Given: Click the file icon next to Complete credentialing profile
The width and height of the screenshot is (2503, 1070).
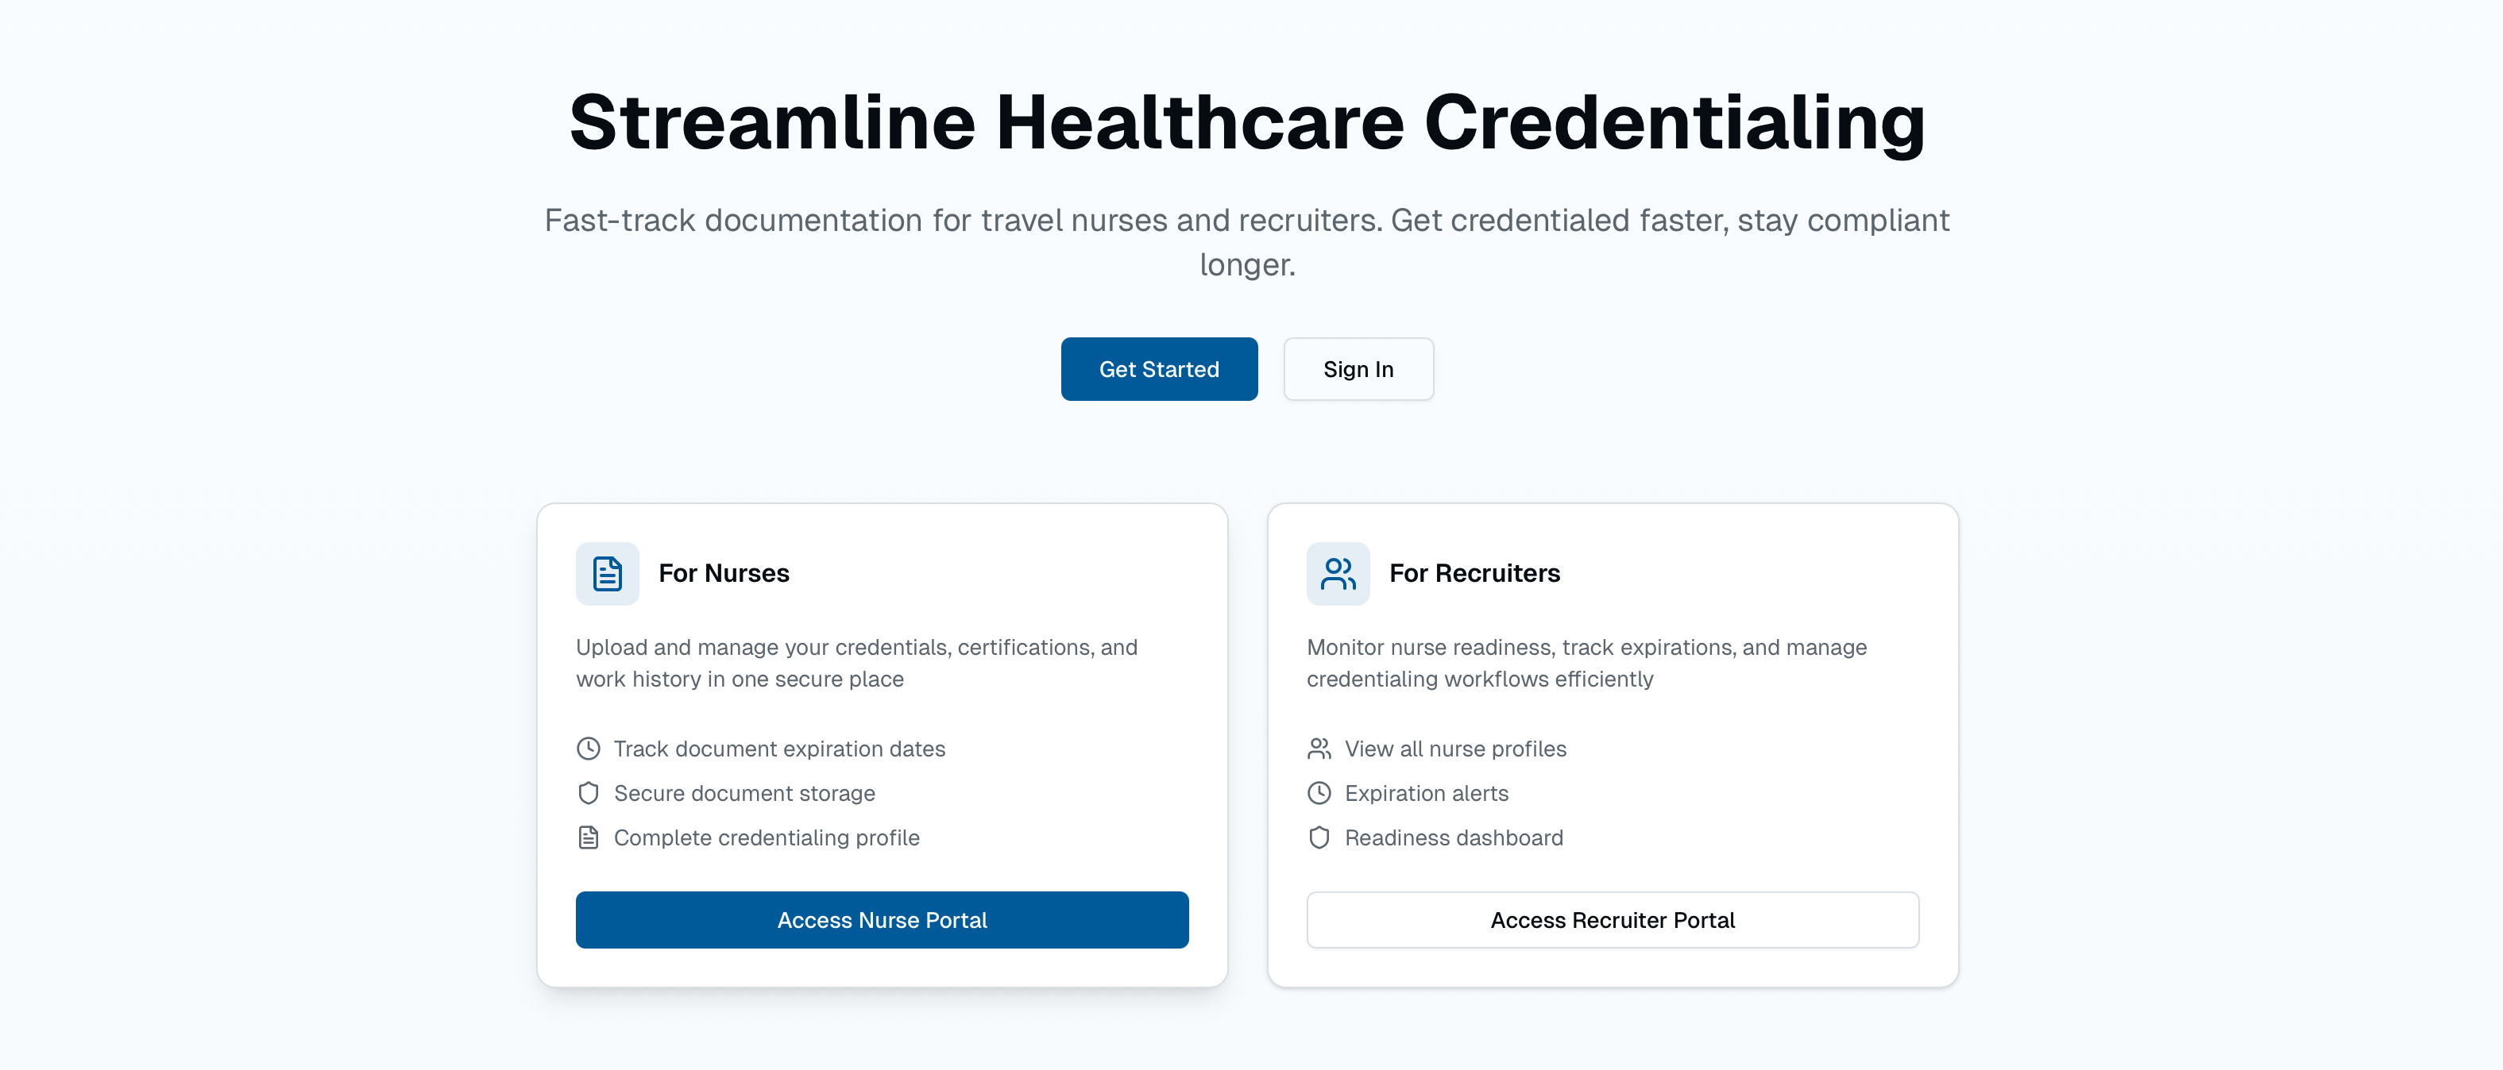Looking at the screenshot, I should pyautogui.click(x=588, y=837).
